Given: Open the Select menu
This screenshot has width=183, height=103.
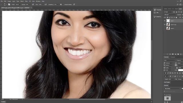Looking at the screenshot, I should (x=22, y=1).
